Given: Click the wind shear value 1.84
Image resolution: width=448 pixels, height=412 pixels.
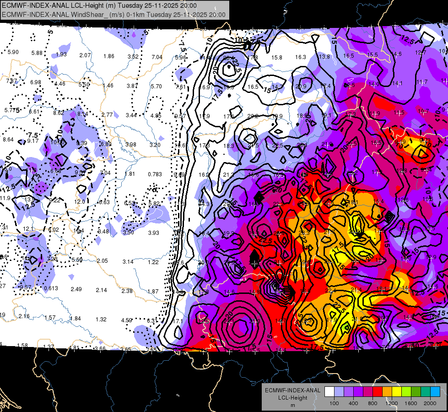Looking at the screenshot, I should (76, 319).
